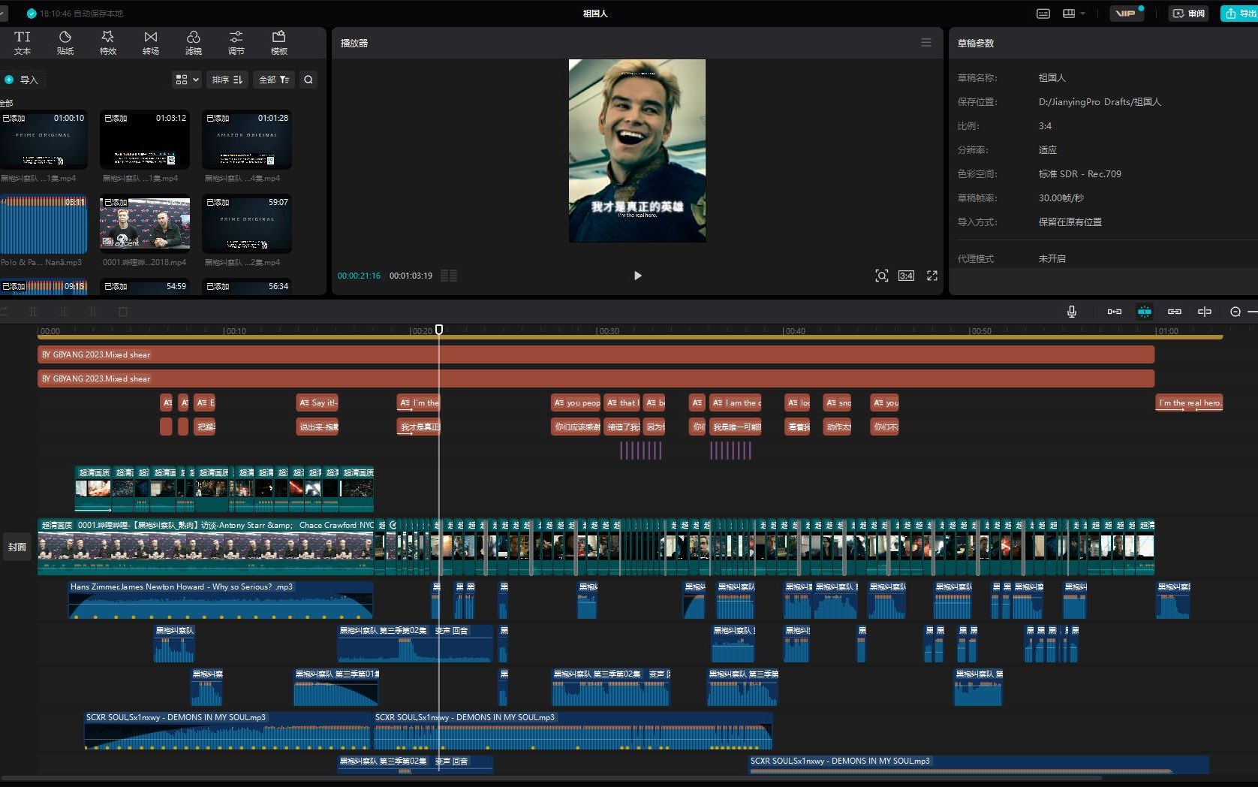Open the 模板 (Templates) tab
The image size is (1258, 787).
(279, 43)
